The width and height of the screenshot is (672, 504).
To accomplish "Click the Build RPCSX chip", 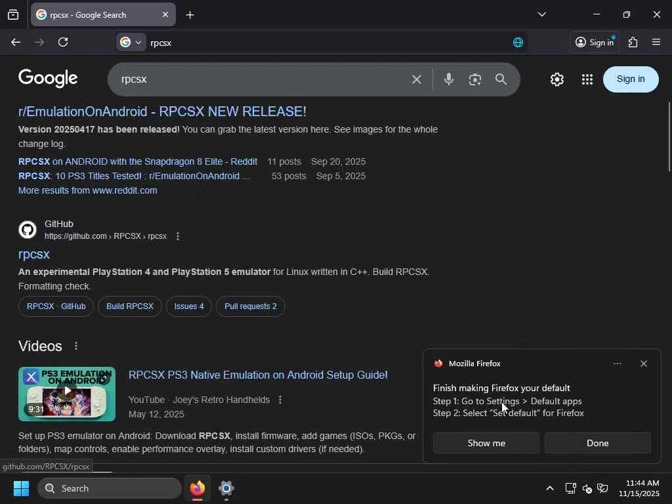I will point(130,306).
